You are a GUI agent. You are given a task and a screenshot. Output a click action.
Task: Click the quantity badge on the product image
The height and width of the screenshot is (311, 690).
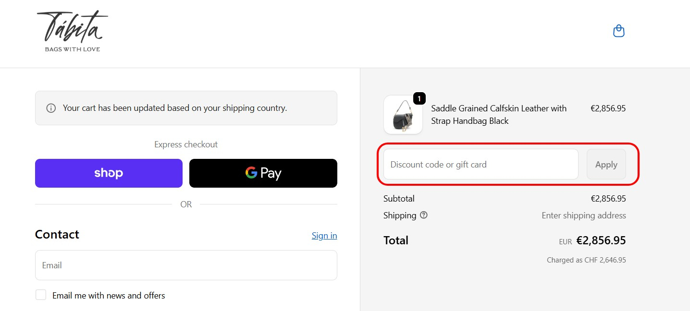coord(419,98)
